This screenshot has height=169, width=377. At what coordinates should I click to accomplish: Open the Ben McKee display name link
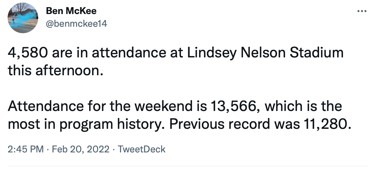coord(71,11)
